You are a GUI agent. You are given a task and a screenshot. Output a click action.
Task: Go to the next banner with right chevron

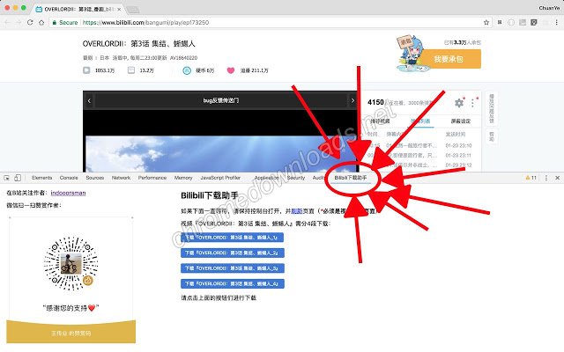pos(352,100)
